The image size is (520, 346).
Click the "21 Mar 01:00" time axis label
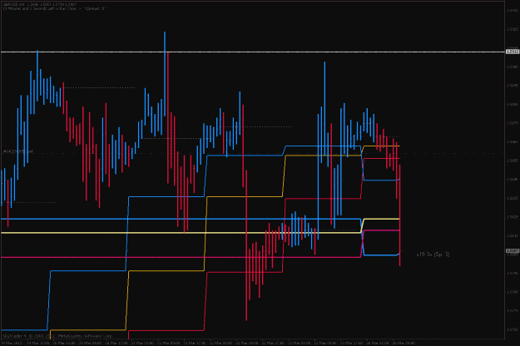click(142, 343)
